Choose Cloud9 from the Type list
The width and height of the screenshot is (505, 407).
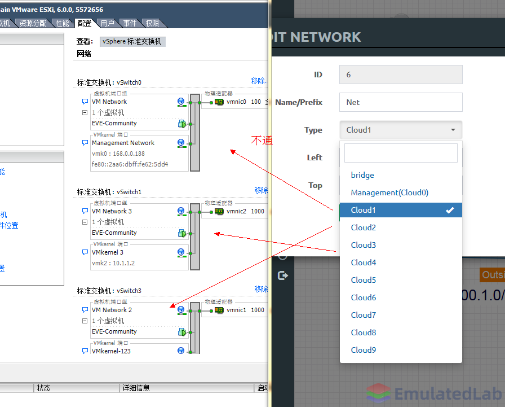tap(401, 350)
